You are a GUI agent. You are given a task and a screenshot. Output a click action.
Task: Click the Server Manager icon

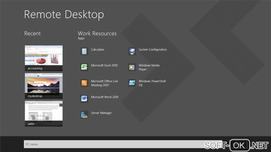click(84, 115)
